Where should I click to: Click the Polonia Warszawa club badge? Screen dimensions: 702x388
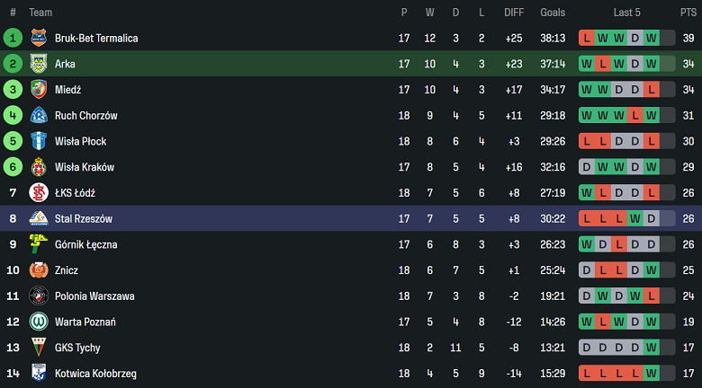[38, 296]
